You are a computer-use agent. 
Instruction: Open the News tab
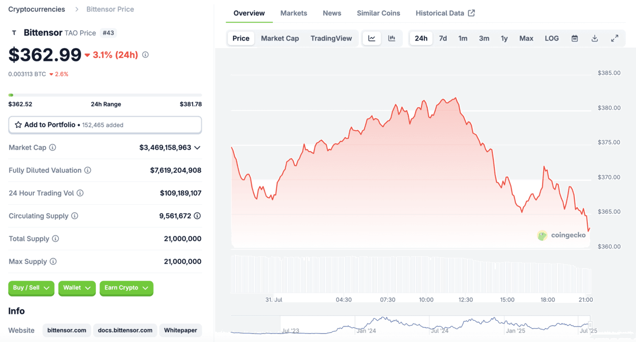click(x=332, y=13)
